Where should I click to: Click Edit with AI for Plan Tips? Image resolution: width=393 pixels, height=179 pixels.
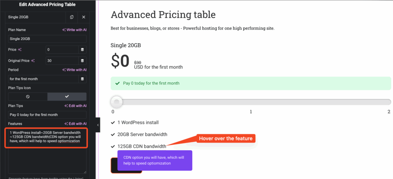(x=75, y=106)
